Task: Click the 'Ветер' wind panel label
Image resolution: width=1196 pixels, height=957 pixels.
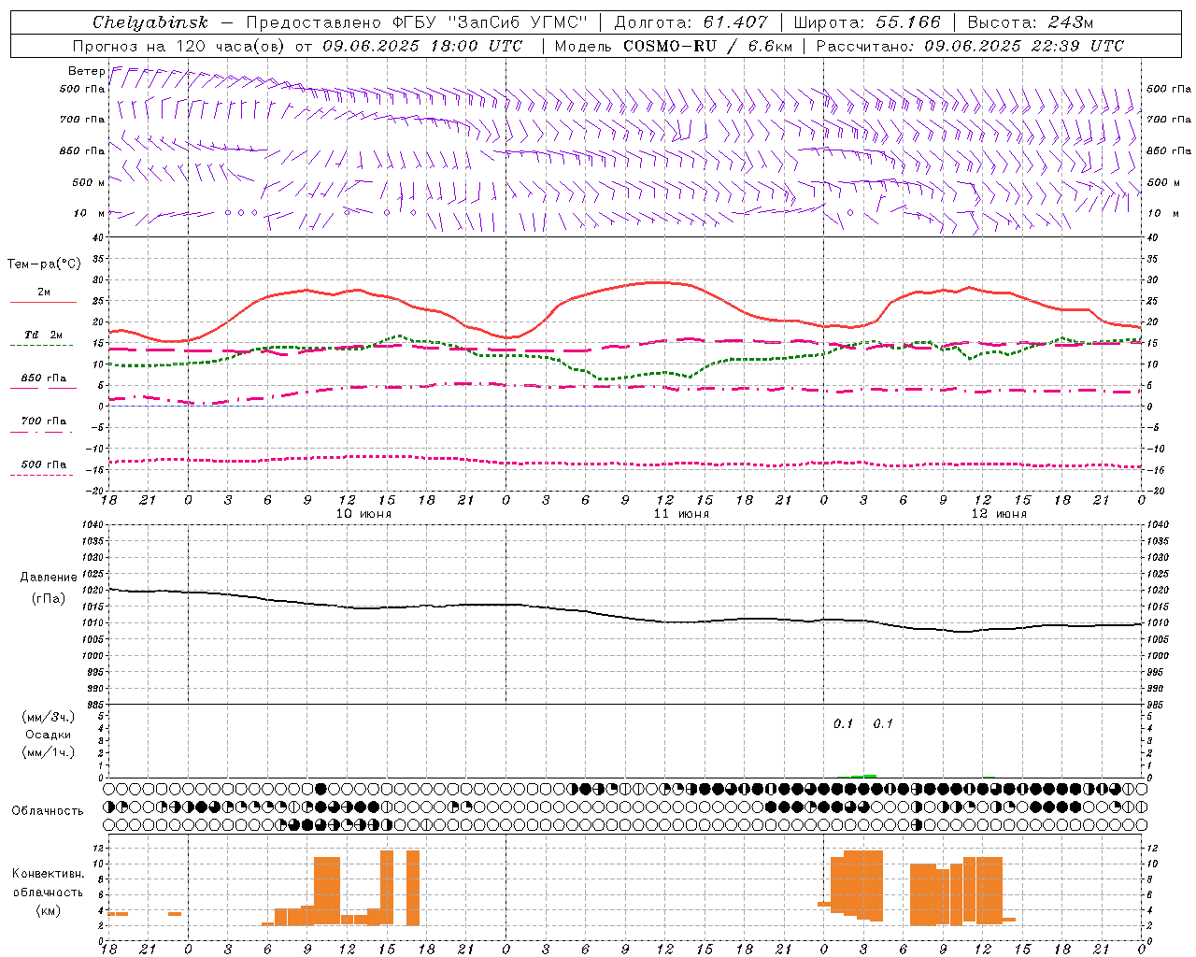Action: point(86,71)
